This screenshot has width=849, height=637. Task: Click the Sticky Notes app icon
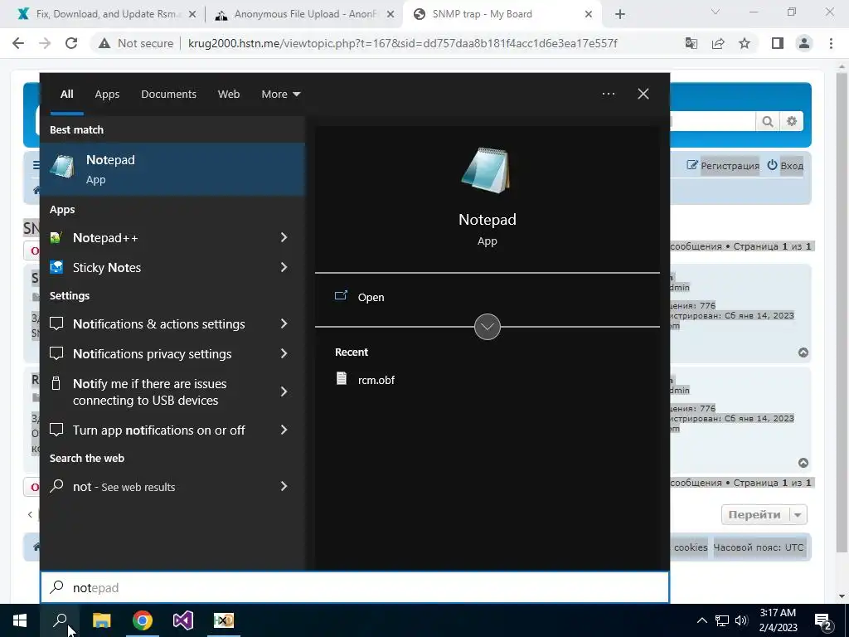click(56, 267)
